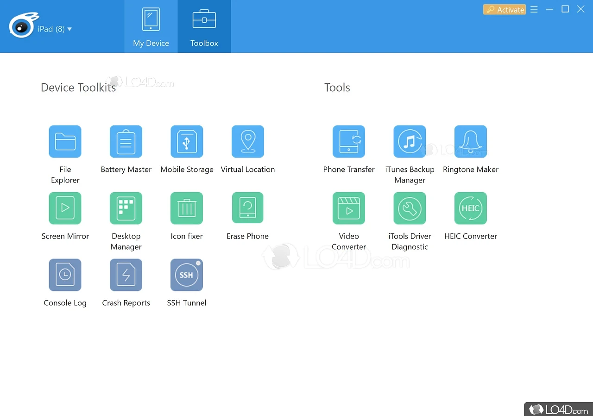Open the Console Log icon
Viewport: 593px width, 416px height.
tap(65, 275)
